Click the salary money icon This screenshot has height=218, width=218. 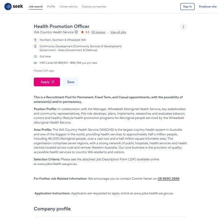[x=35, y=63]
